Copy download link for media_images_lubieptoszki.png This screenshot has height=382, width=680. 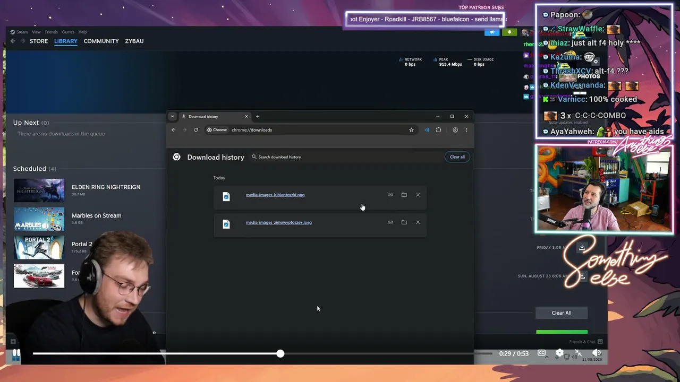[x=390, y=195]
